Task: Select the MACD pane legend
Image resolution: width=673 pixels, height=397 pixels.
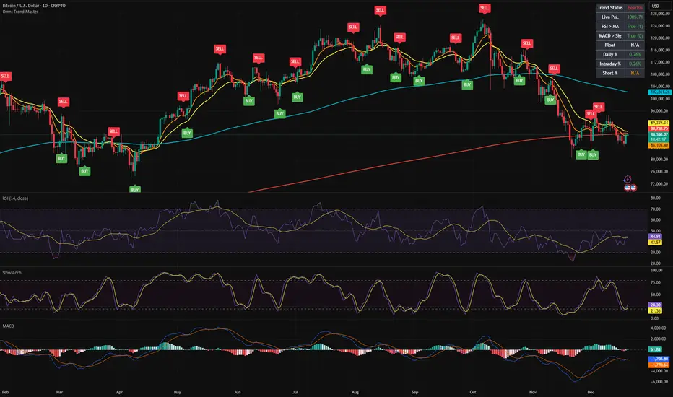Action: [8, 326]
